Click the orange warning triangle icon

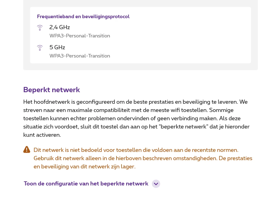pos(27,150)
